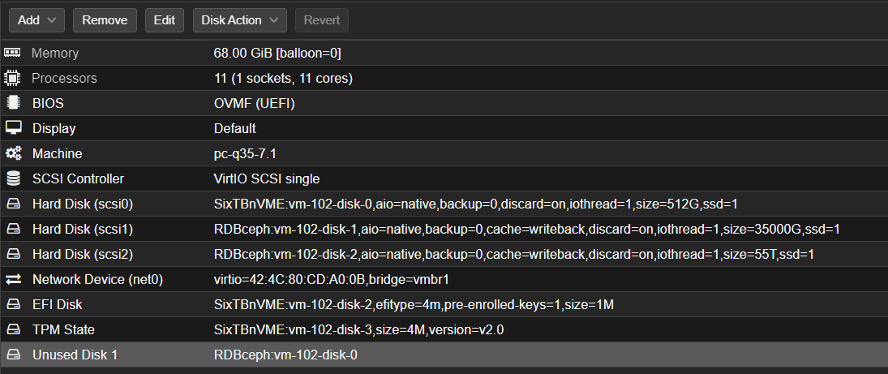Click the BIOS chip icon
The image size is (888, 374).
pos(12,103)
